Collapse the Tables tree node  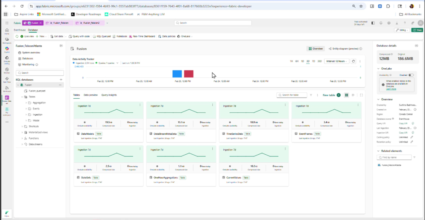click(22, 97)
